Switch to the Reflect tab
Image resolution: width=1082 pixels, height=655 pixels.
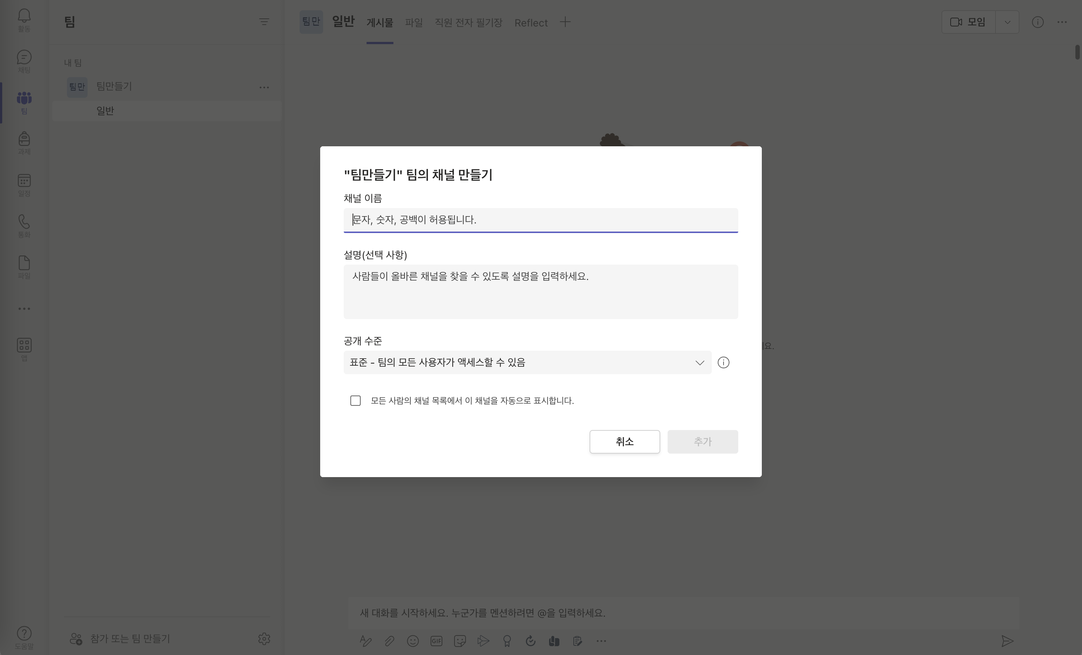pos(530,23)
